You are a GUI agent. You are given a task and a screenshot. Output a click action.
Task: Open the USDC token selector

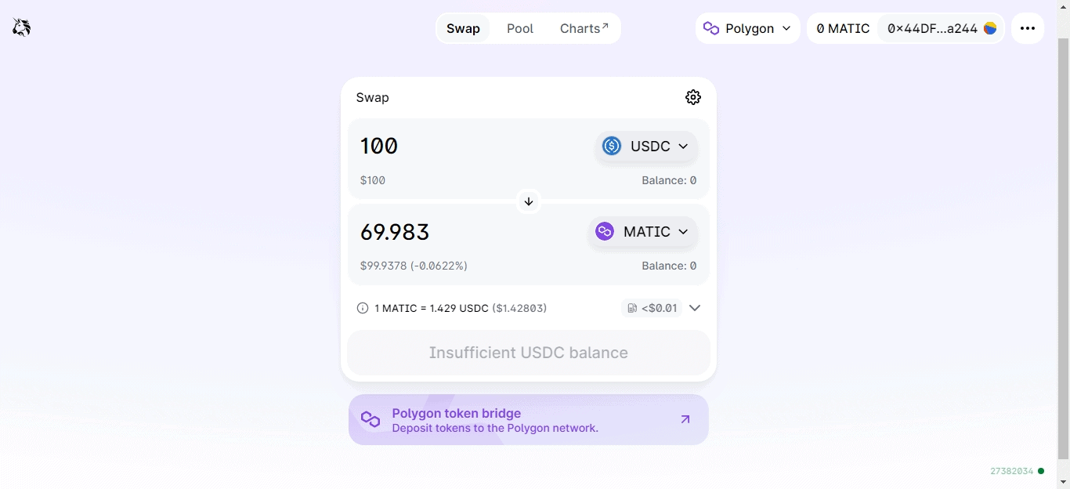coord(646,146)
